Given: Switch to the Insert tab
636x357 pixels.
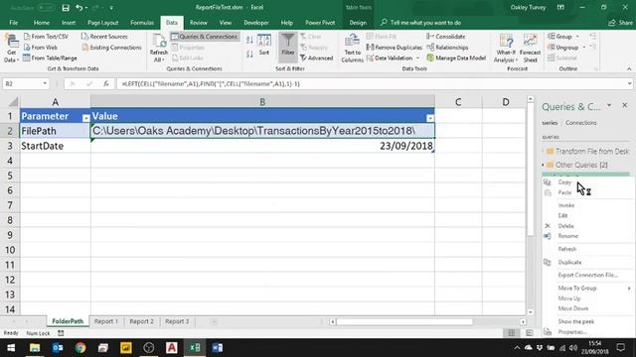Looking at the screenshot, I should [69, 23].
